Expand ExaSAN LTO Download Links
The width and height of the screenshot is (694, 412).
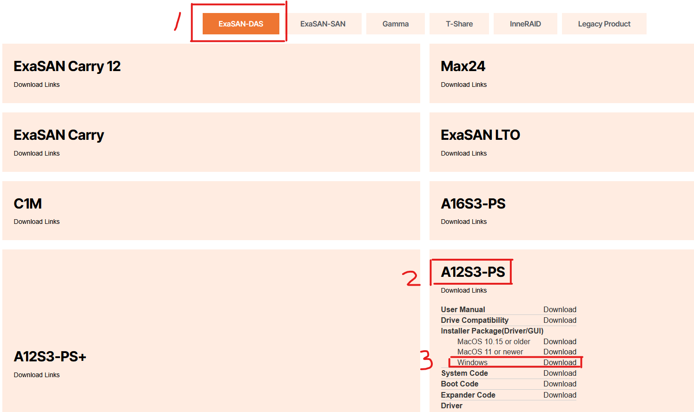[463, 153]
